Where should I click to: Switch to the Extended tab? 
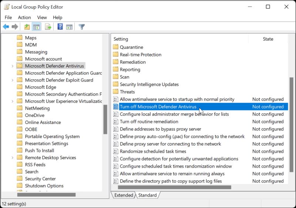pos(124,195)
